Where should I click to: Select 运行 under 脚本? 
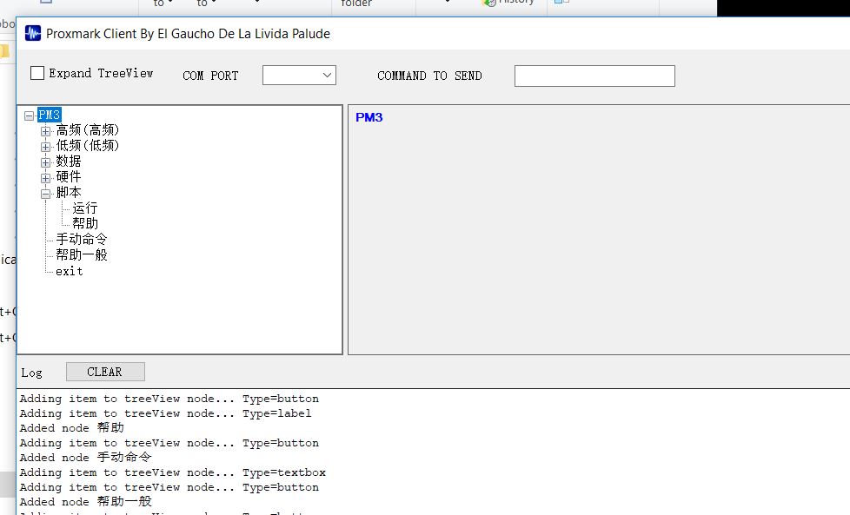(x=85, y=208)
